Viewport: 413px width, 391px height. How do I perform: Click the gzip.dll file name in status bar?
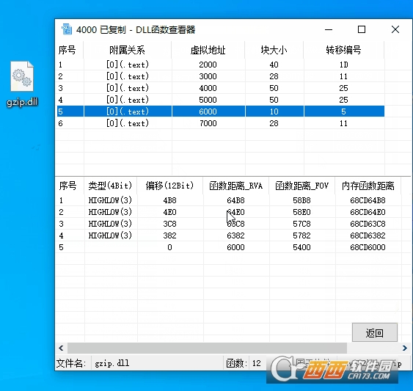(x=112, y=363)
